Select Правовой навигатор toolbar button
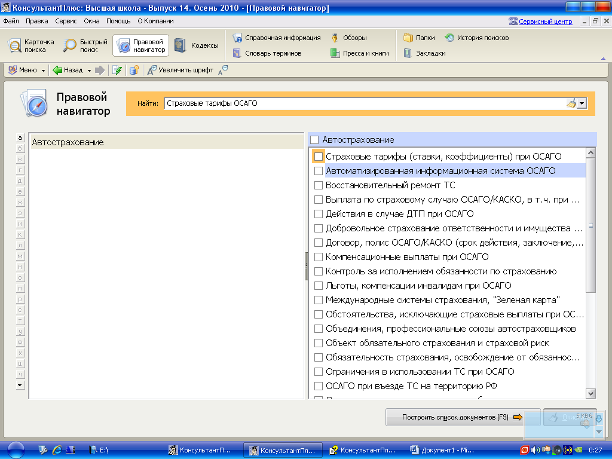The height and width of the screenshot is (459, 612). 141,45
